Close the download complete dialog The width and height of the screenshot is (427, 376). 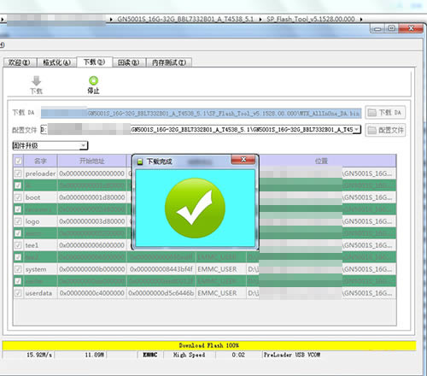tap(243, 160)
